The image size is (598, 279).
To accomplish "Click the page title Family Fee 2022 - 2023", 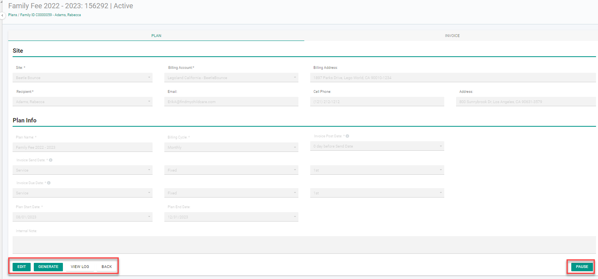I will (70, 6).
